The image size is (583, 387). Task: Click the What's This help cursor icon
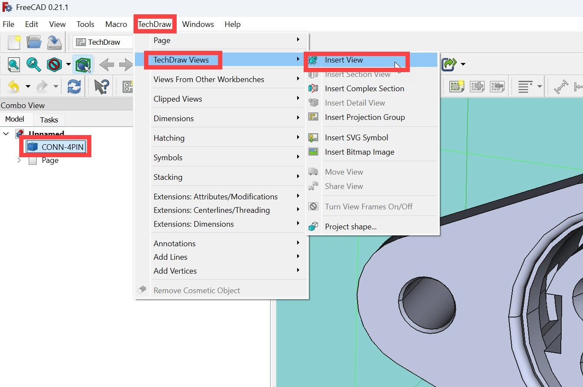101,87
